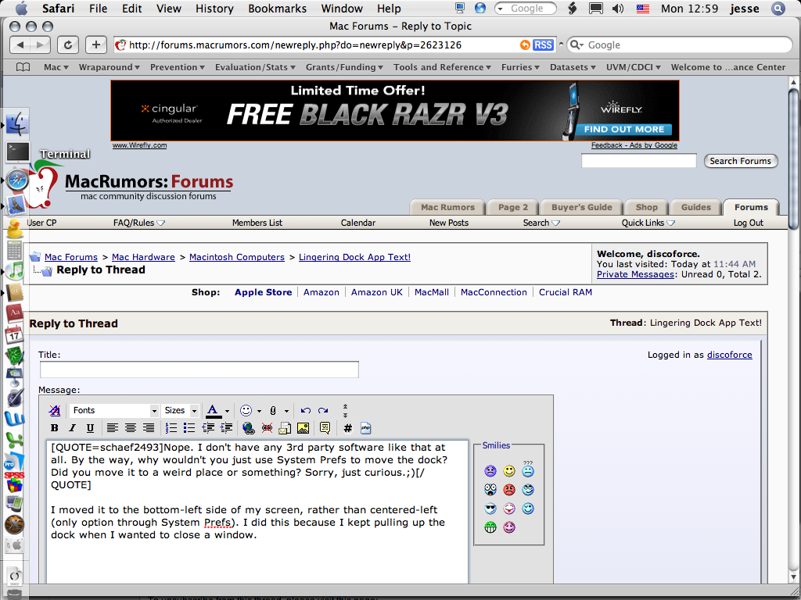Insert an unordered bullet list
Image resolution: width=801 pixels, height=600 pixels.
pyautogui.click(x=189, y=428)
